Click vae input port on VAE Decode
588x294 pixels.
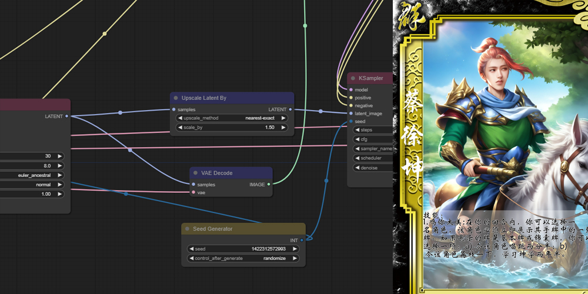click(193, 192)
